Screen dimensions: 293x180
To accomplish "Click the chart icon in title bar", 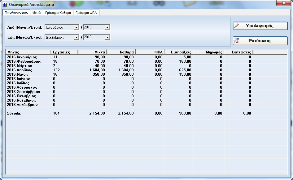I will point(5,5).
